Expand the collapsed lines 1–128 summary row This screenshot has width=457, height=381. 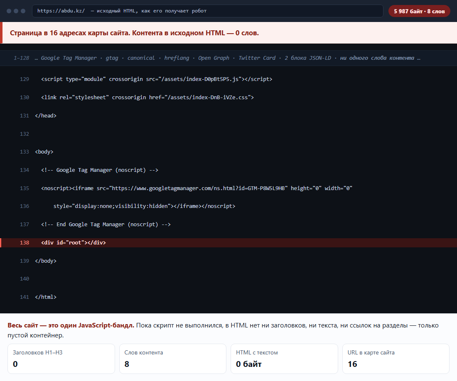pyautogui.click(x=228, y=58)
